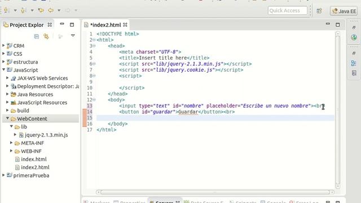The height and width of the screenshot is (203, 361).
Task: Click Next Annotation toolbar icon
Action: coord(6,10)
